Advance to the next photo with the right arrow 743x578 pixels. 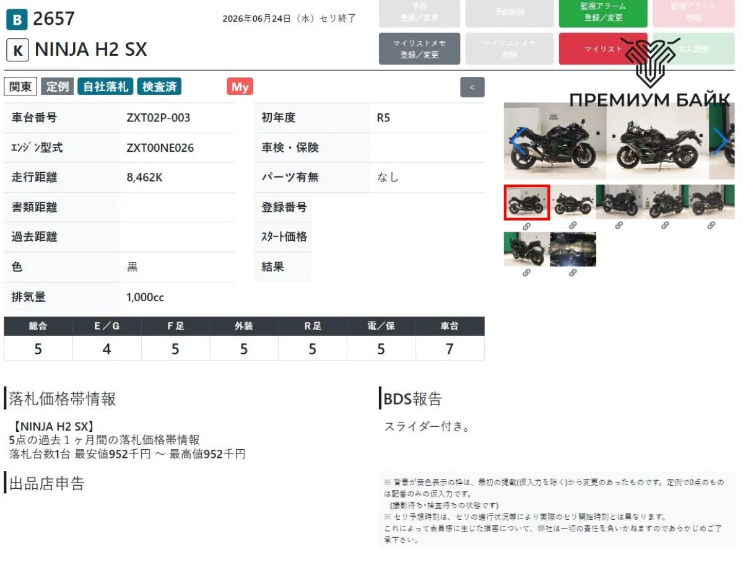(721, 141)
